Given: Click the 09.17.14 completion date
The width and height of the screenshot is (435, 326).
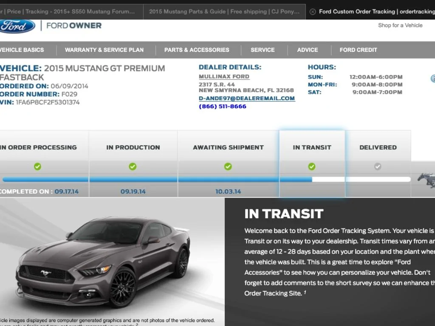Looking at the screenshot, I should pos(67,191).
